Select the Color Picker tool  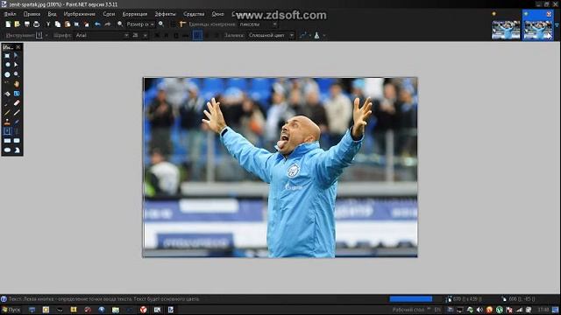pyautogui.click(x=17, y=113)
